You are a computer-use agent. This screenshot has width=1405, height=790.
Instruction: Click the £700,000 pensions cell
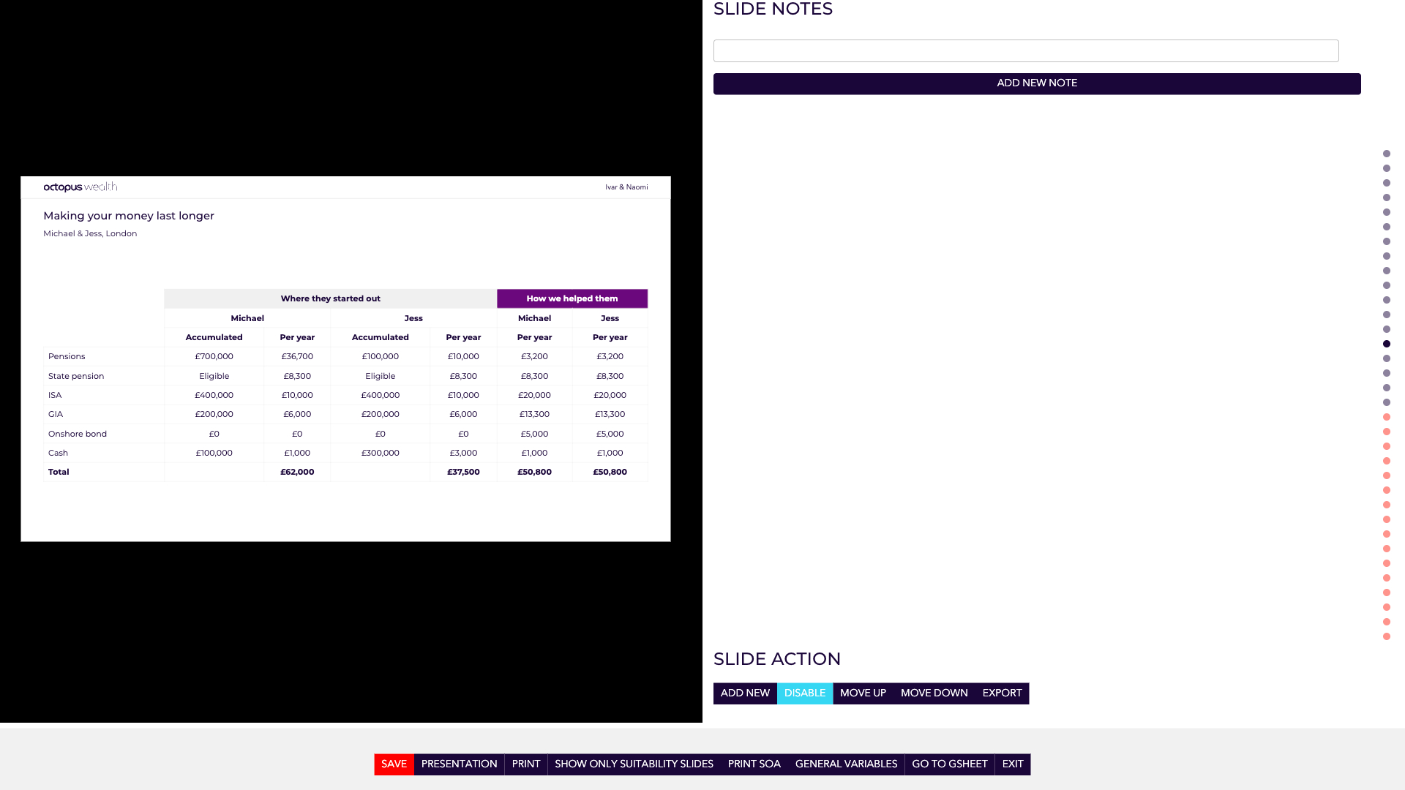click(214, 357)
